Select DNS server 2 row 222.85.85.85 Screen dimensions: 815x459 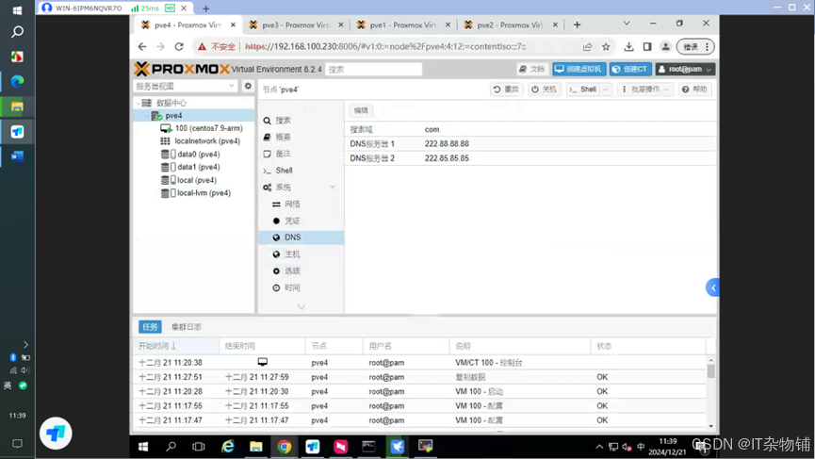tap(530, 158)
